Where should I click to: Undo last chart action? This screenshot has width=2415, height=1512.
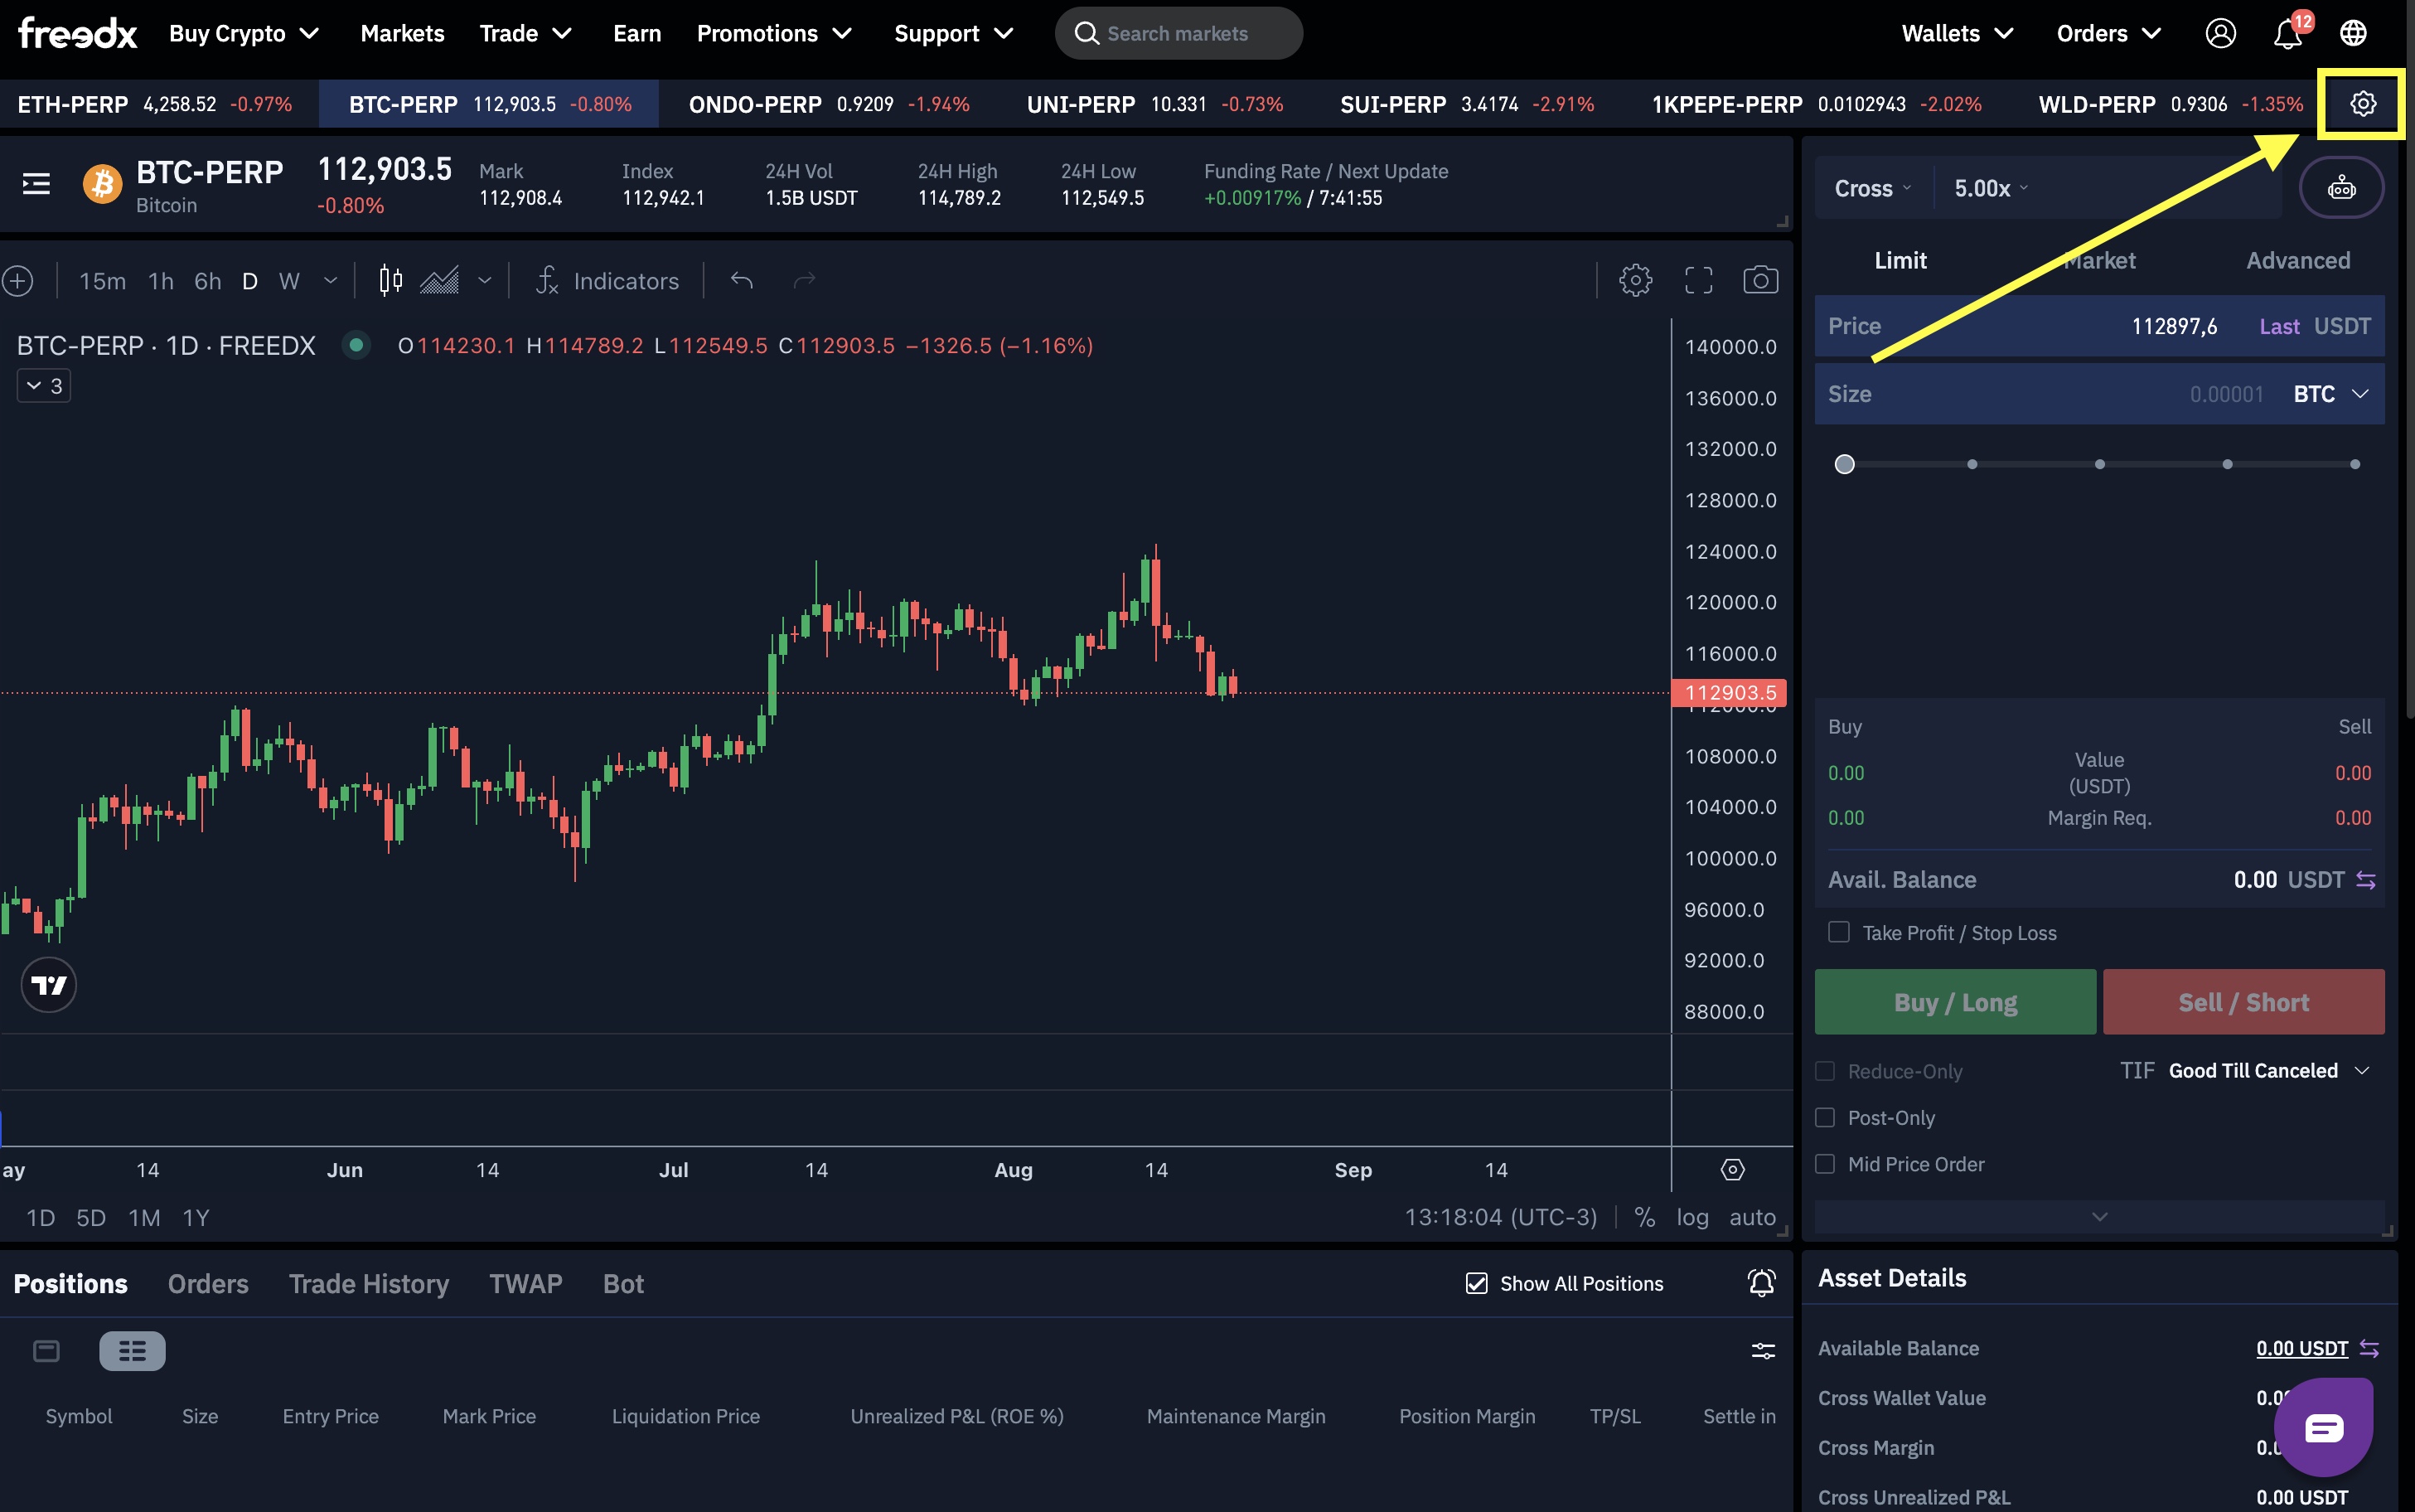pyautogui.click(x=741, y=280)
